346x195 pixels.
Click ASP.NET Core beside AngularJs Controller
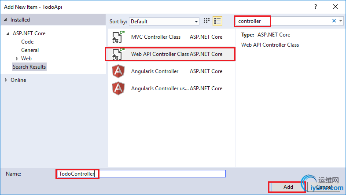click(x=206, y=71)
